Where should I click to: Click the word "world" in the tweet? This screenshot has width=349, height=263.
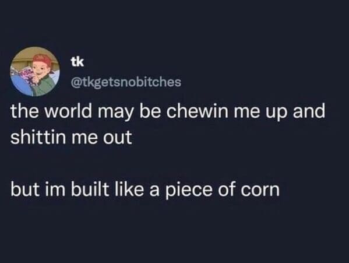coord(69,111)
